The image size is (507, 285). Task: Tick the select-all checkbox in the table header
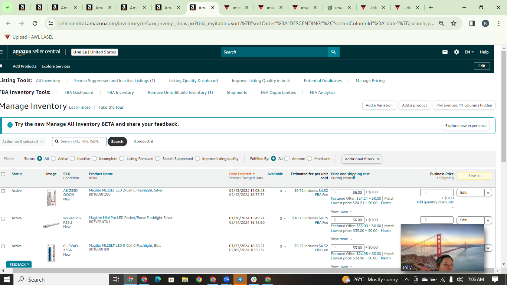tap(3, 174)
